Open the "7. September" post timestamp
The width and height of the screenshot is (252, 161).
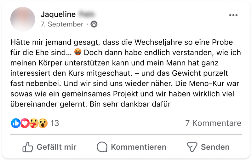tap(62, 24)
